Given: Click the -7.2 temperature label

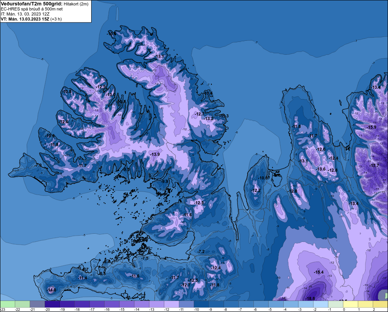Looking at the screenshot, I should pos(201,252).
